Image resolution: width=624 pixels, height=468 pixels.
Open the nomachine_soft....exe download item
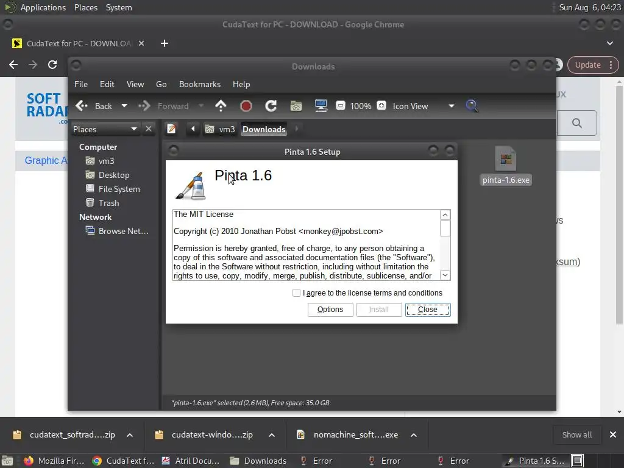(x=348, y=435)
